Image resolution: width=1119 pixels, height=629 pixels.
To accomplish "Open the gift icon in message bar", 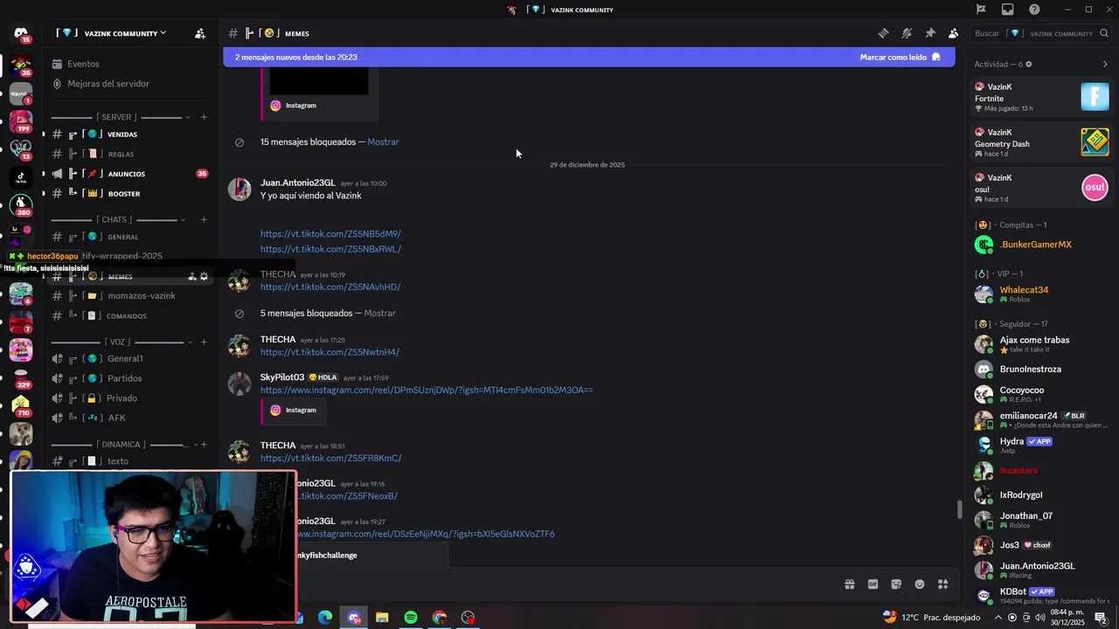I will (x=849, y=584).
